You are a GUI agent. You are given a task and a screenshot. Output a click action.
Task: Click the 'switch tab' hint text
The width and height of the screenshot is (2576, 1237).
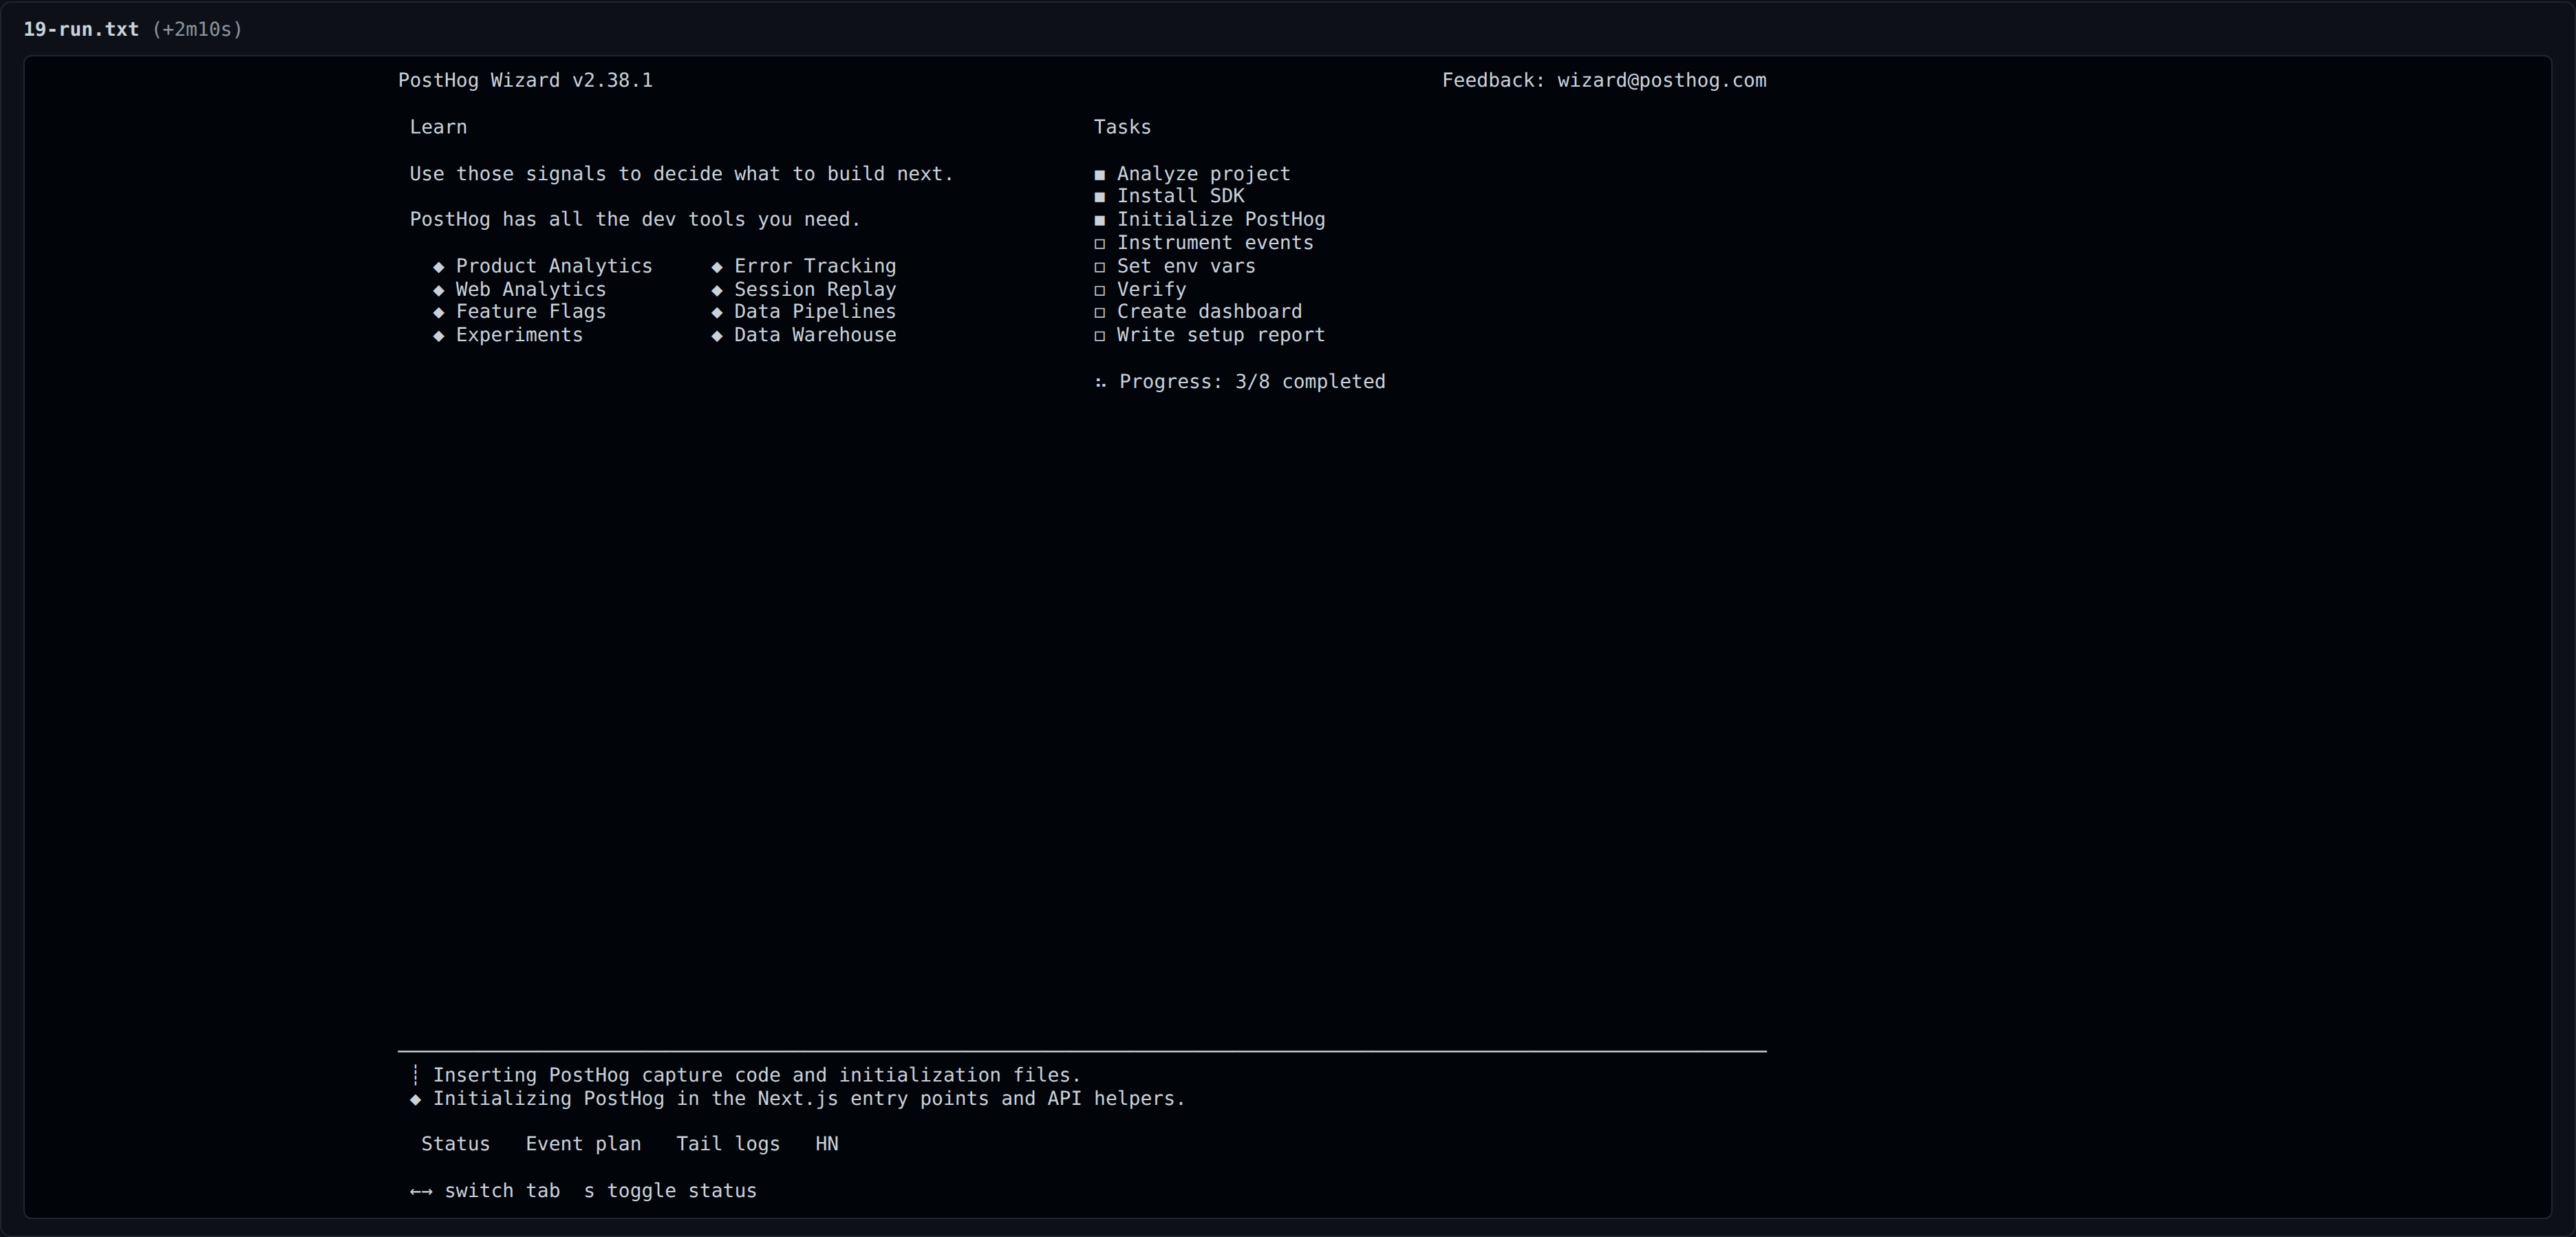click(502, 1191)
